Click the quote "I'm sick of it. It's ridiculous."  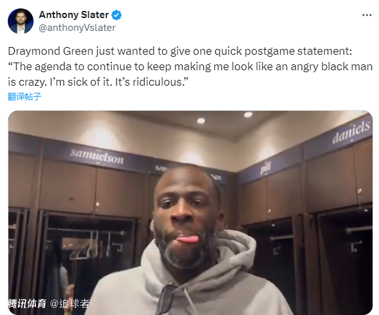click(x=119, y=82)
